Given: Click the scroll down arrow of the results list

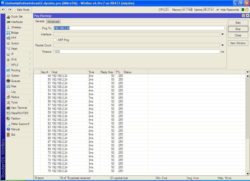Looking at the screenshot, I should coord(247,174).
